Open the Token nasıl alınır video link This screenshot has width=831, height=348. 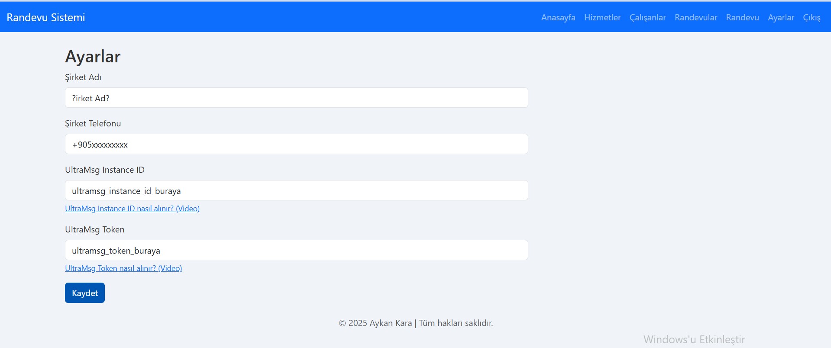click(123, 268)
